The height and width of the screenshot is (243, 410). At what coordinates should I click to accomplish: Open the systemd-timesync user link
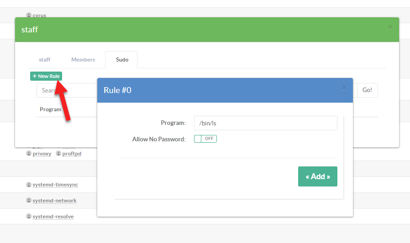55,185
